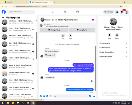Expand Customize chat section
132x105 pixels.
113,43
